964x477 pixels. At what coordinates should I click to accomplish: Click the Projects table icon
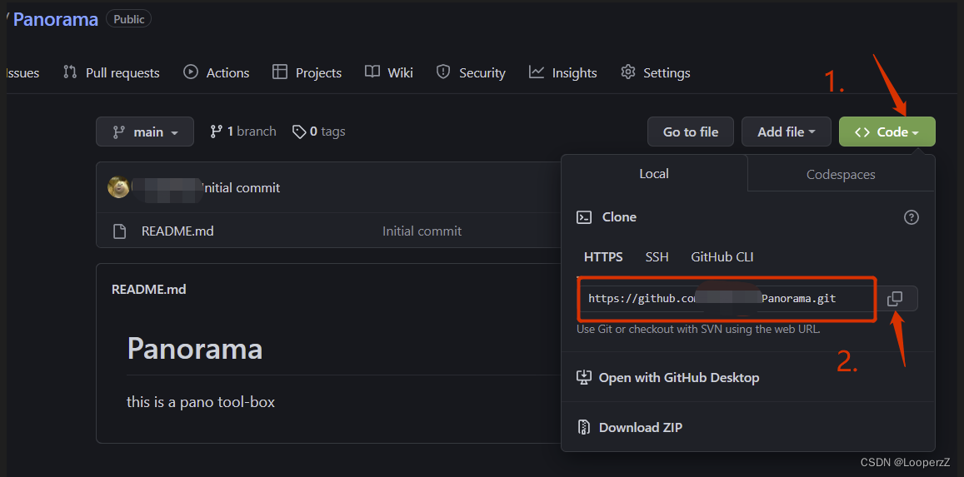280,72
